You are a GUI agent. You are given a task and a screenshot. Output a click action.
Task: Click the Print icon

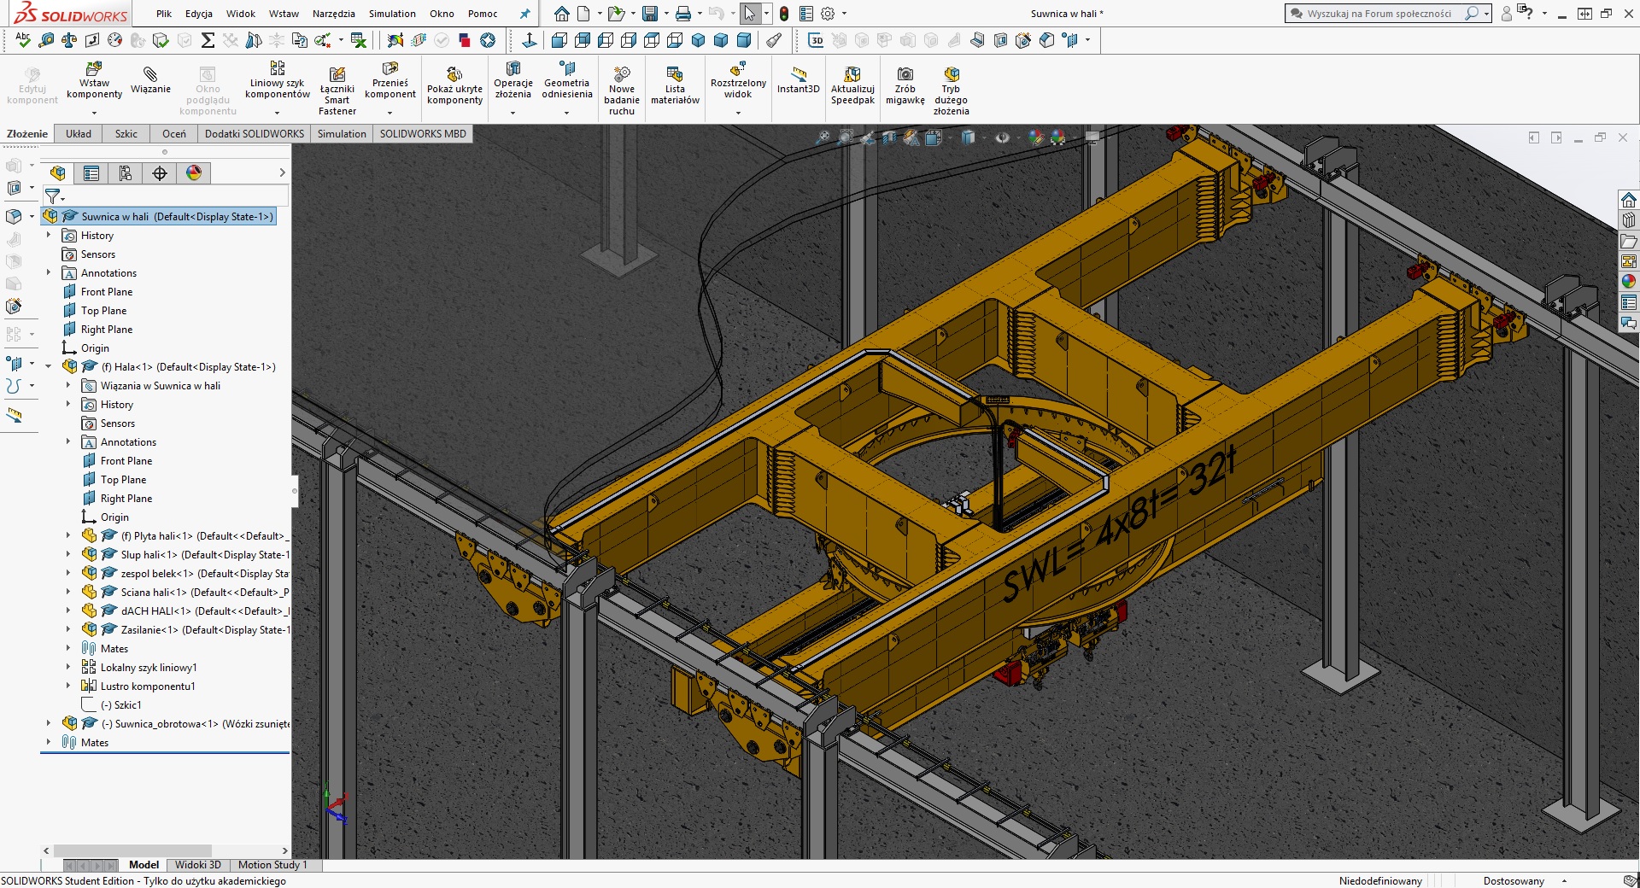683,14
